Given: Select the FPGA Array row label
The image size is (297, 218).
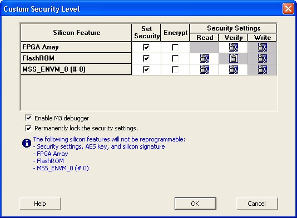Looking at the screenshot, I should tap(76, 47).
